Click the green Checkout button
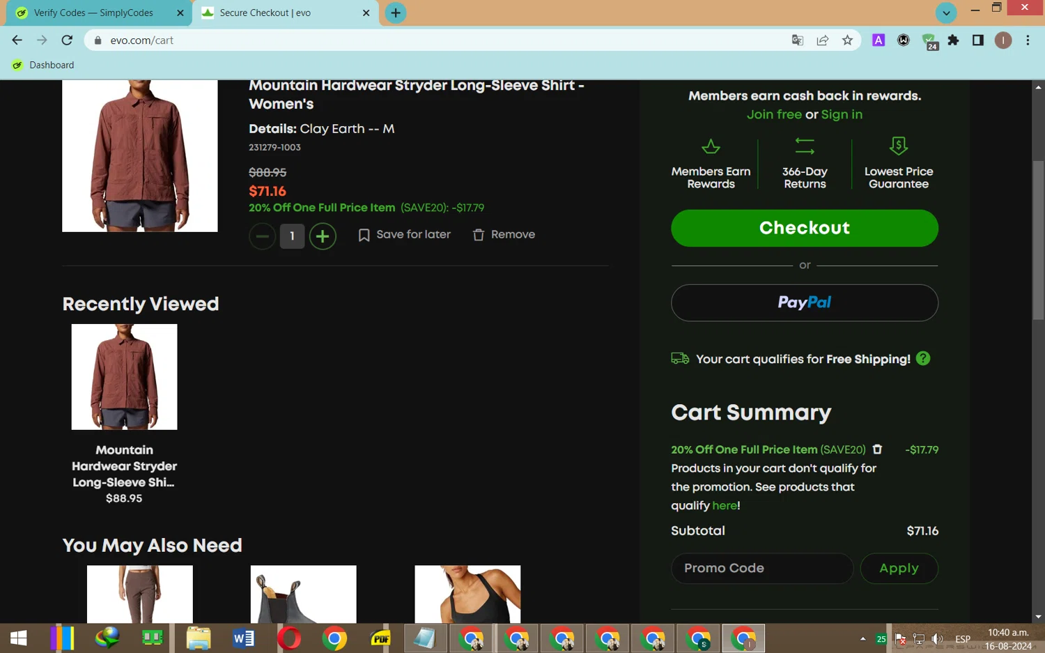The height and width of the screenshot is (653, 1045). pyautogui.click(x=805, y=228)
